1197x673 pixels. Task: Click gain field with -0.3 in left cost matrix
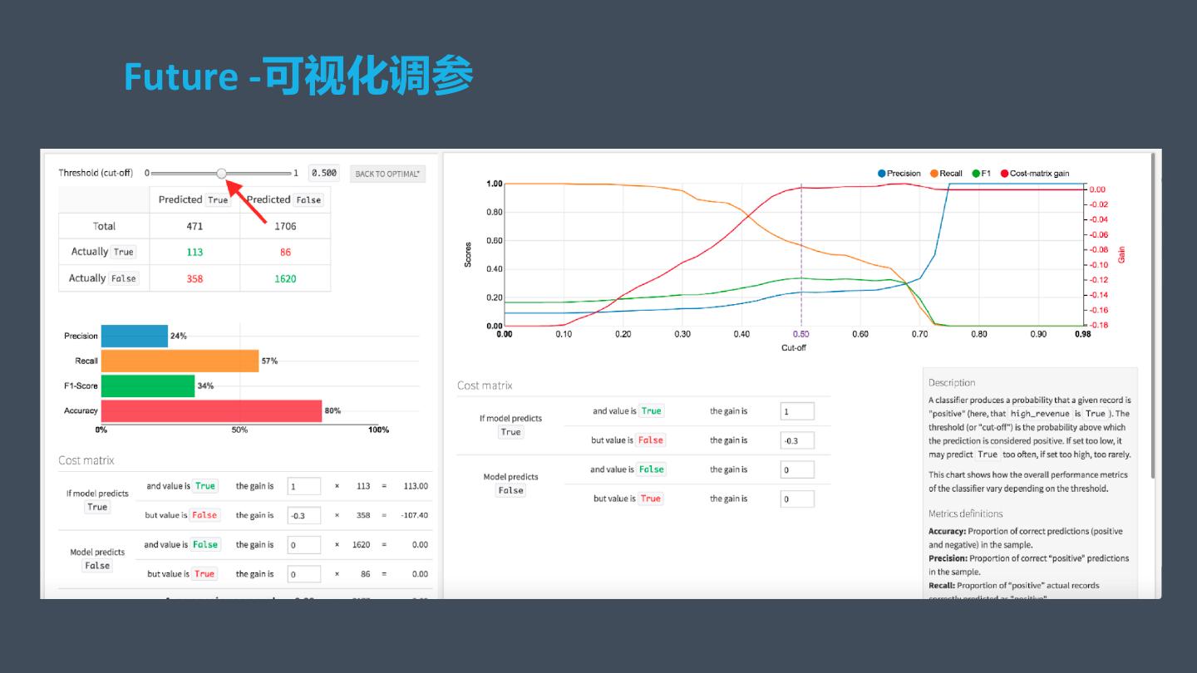(304, 515)
